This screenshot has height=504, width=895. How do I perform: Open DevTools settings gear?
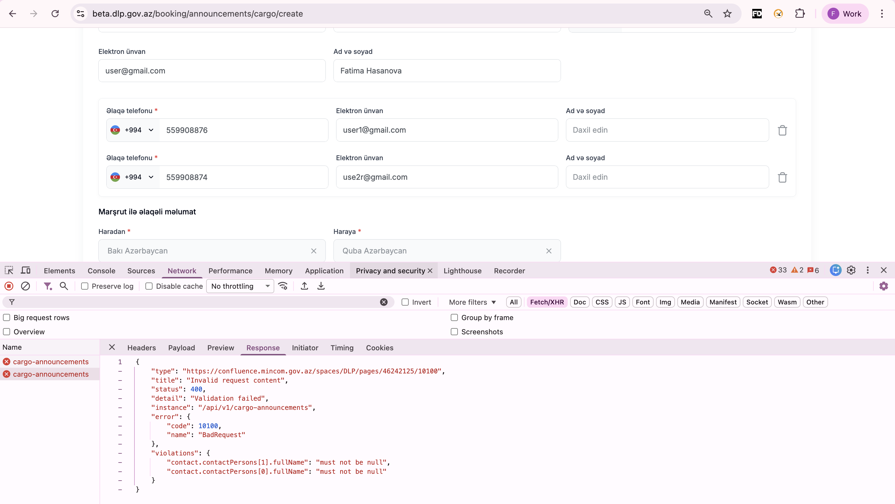851,270
